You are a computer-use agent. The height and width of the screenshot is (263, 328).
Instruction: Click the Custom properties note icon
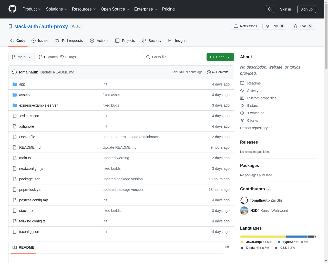click(242, 98)
